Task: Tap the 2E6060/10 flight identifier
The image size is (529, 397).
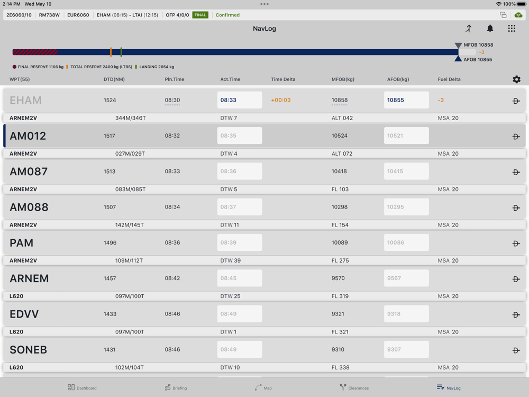Action: [19, 15]
